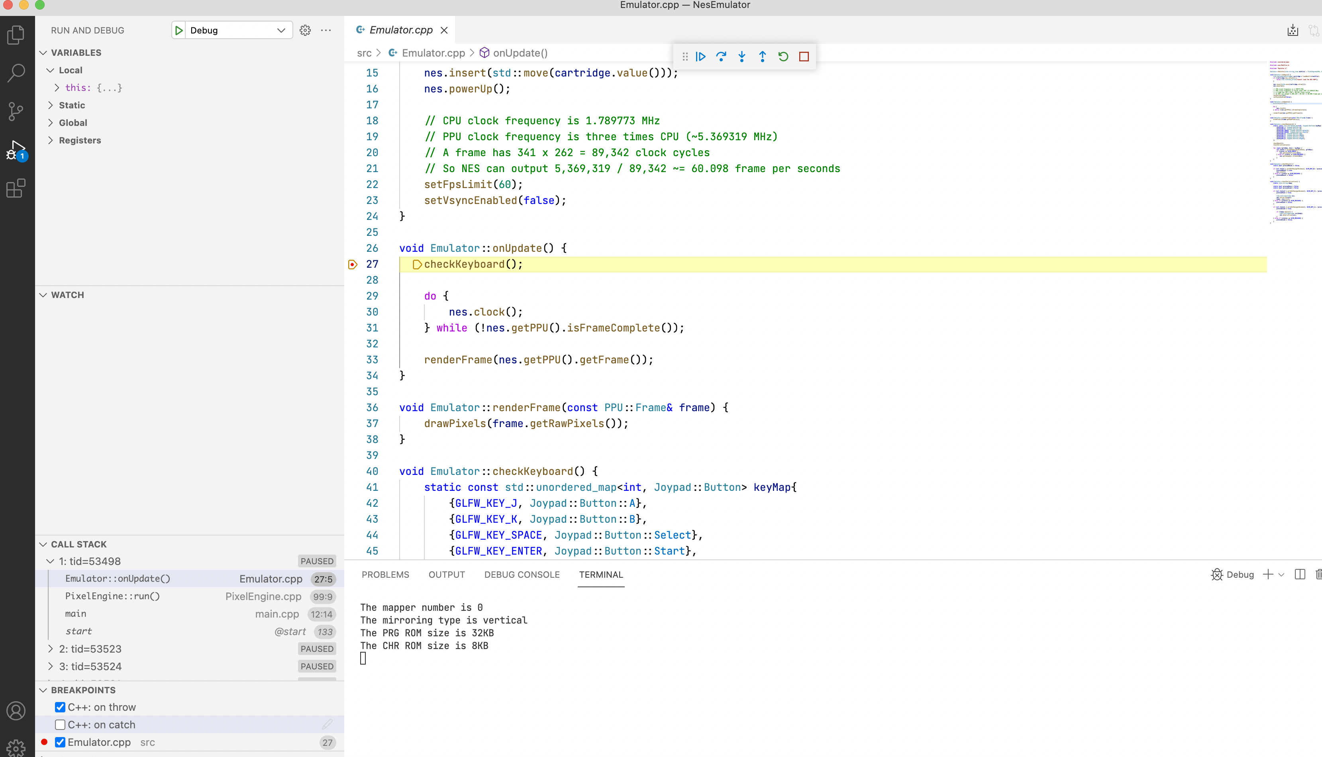Restart the debug session
The width and height of the screenshot is (1322, 757).
pyautogui.click(x=783, y=56)
